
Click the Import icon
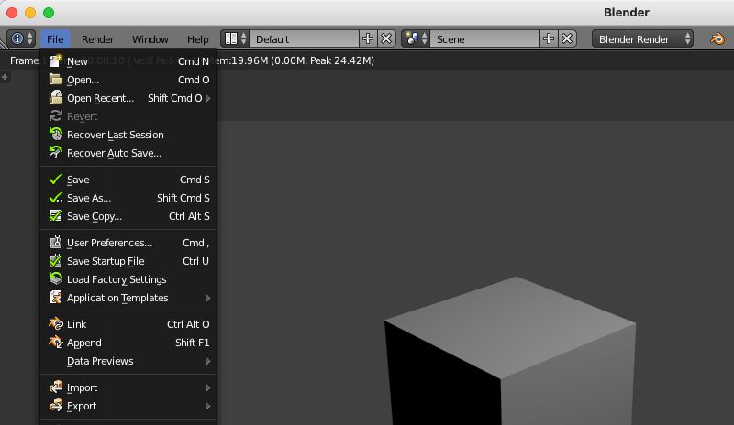56,387
